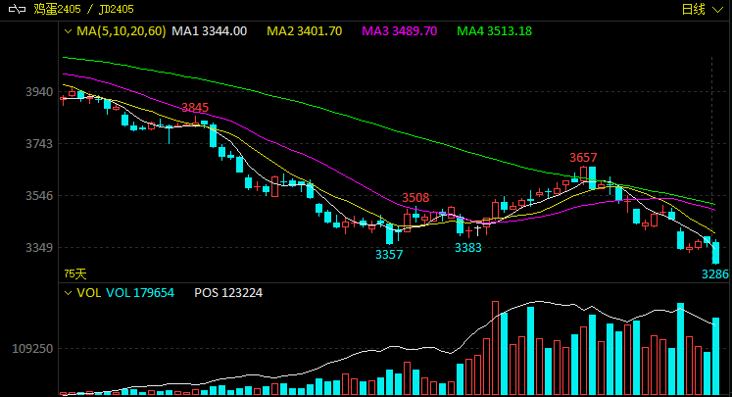Click the 3845 high price marker
The image size is (732, 397).
(195, 108)
